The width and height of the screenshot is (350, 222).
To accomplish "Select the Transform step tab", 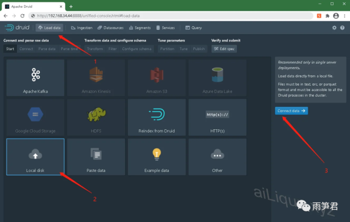I will 95,49.
